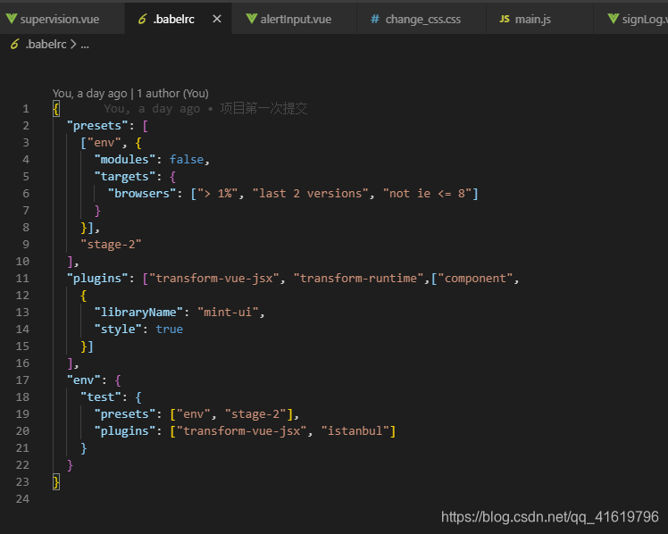
Task: Click the "mint-ui" string value
Action: pos(228,313)
